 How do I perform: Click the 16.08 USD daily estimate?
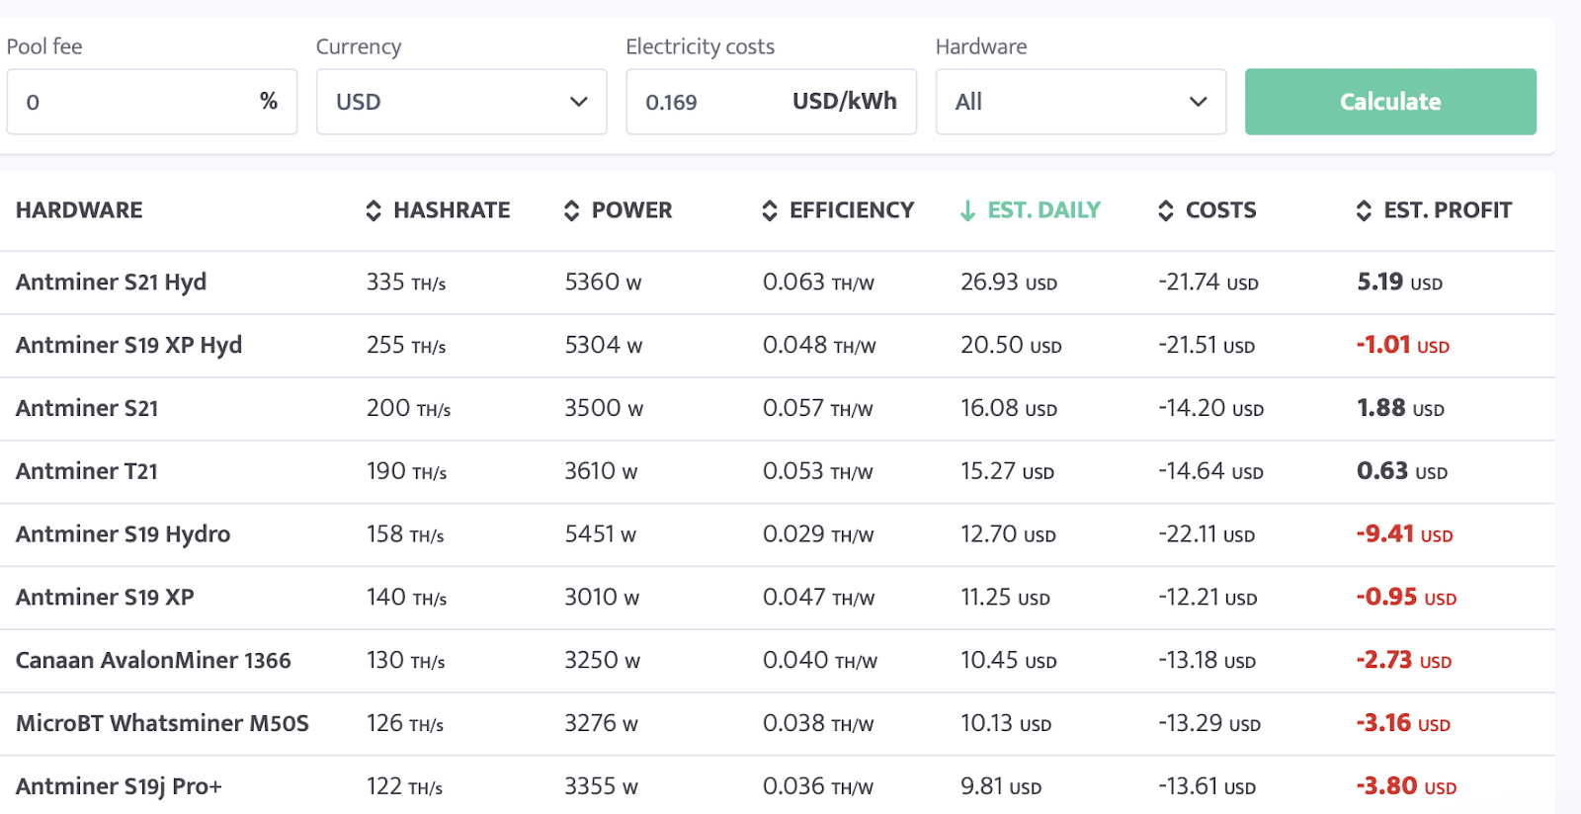tap(1009, 408)
